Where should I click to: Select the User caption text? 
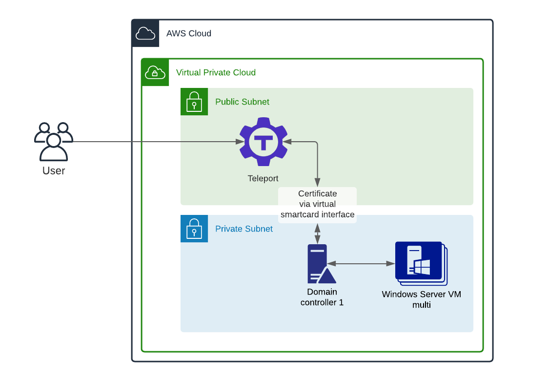coord(54,171)
